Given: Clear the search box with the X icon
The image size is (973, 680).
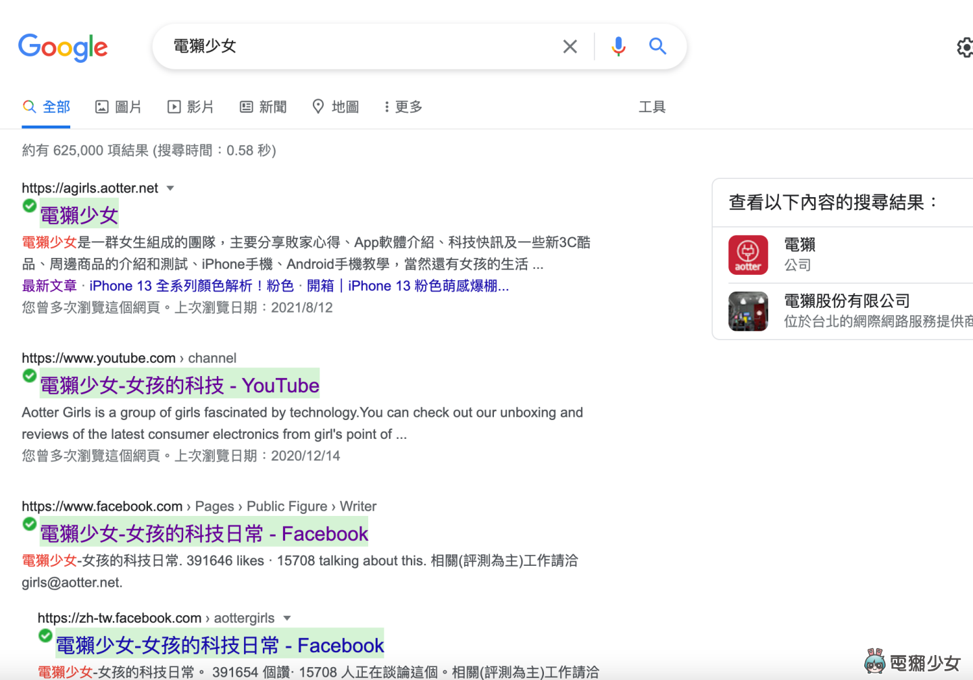Looking at the screenshot, I should coord(570,47).
